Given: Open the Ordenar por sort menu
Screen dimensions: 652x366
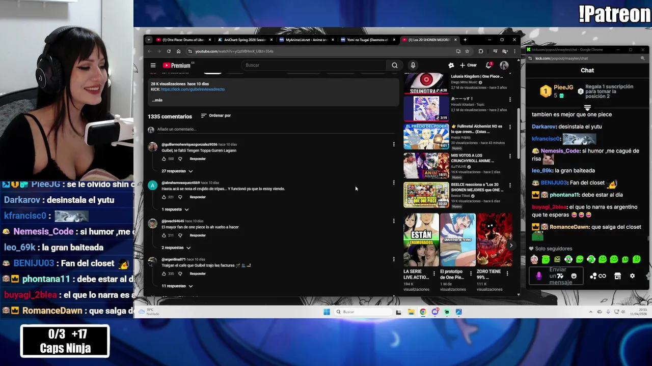Looking at the screenshot, I should (216, 115).
